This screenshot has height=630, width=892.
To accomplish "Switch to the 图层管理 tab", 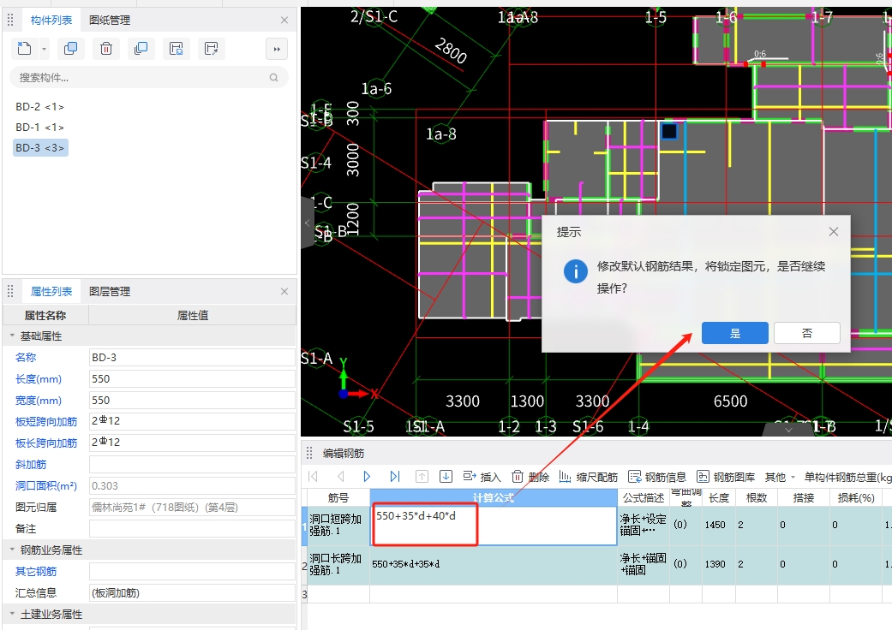I will coord(110,291).
